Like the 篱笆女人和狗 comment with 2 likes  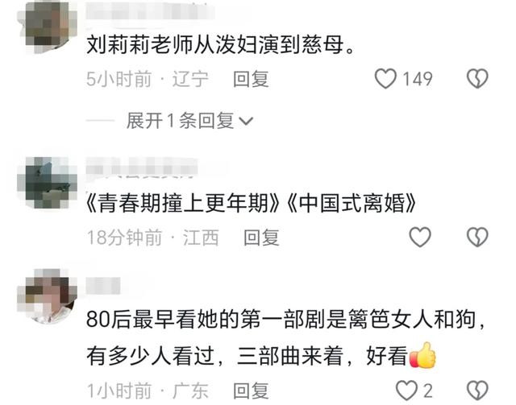[406, 391]
